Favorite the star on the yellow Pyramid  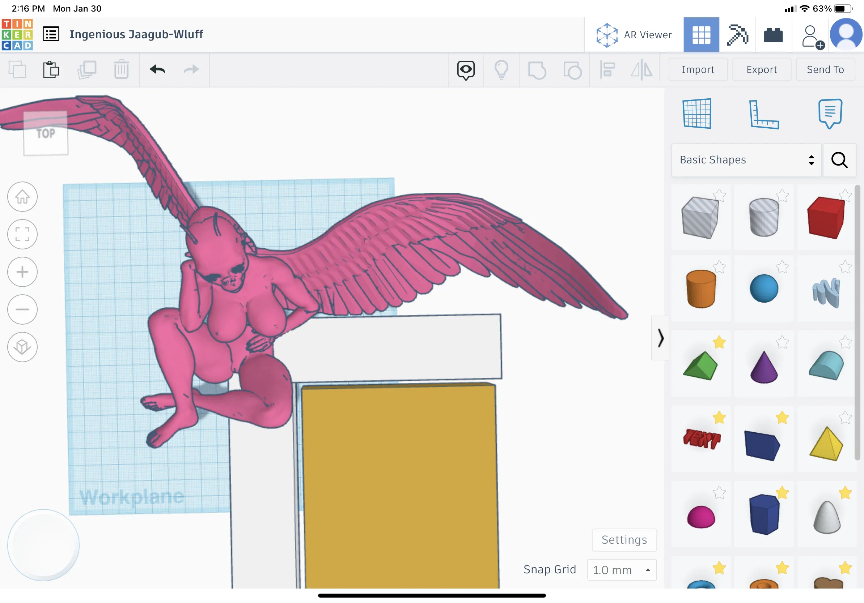845,417
